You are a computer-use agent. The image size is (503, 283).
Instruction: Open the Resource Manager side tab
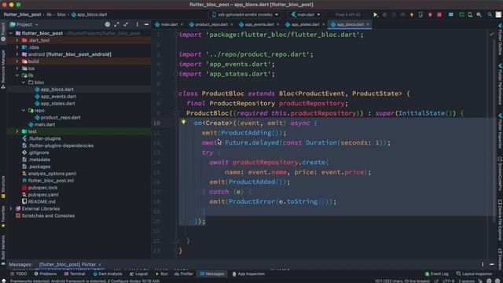tap(3, 69)
